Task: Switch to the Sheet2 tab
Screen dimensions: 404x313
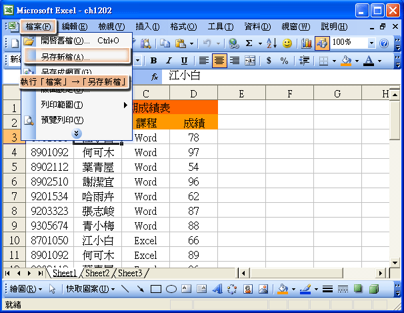Action: point(97,273)
